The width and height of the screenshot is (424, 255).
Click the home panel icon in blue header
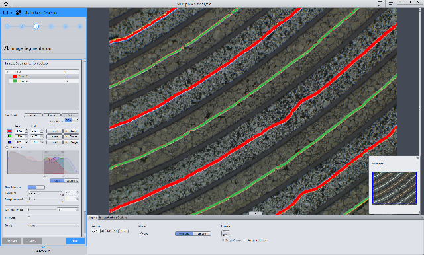tap(5, 12)
